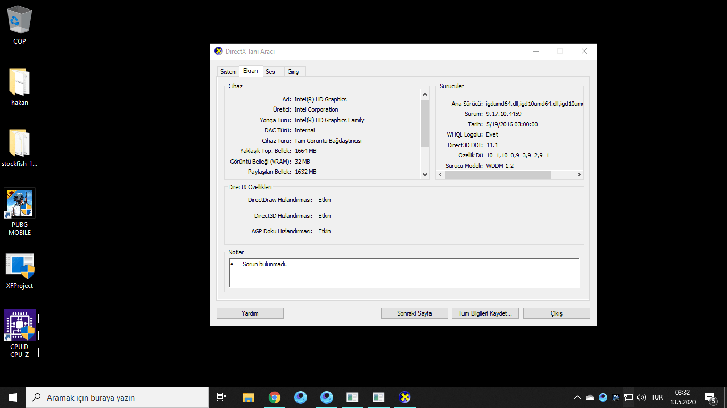The height and width of the screenshot is (408, 727).
Task: Select the XFProject desktop shortcut
Action: (20, 270)
